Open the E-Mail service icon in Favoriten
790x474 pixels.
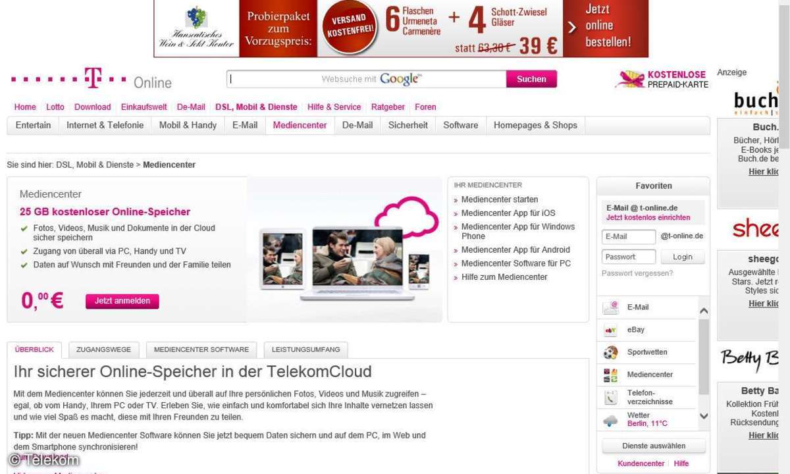[x=611, y=307]
